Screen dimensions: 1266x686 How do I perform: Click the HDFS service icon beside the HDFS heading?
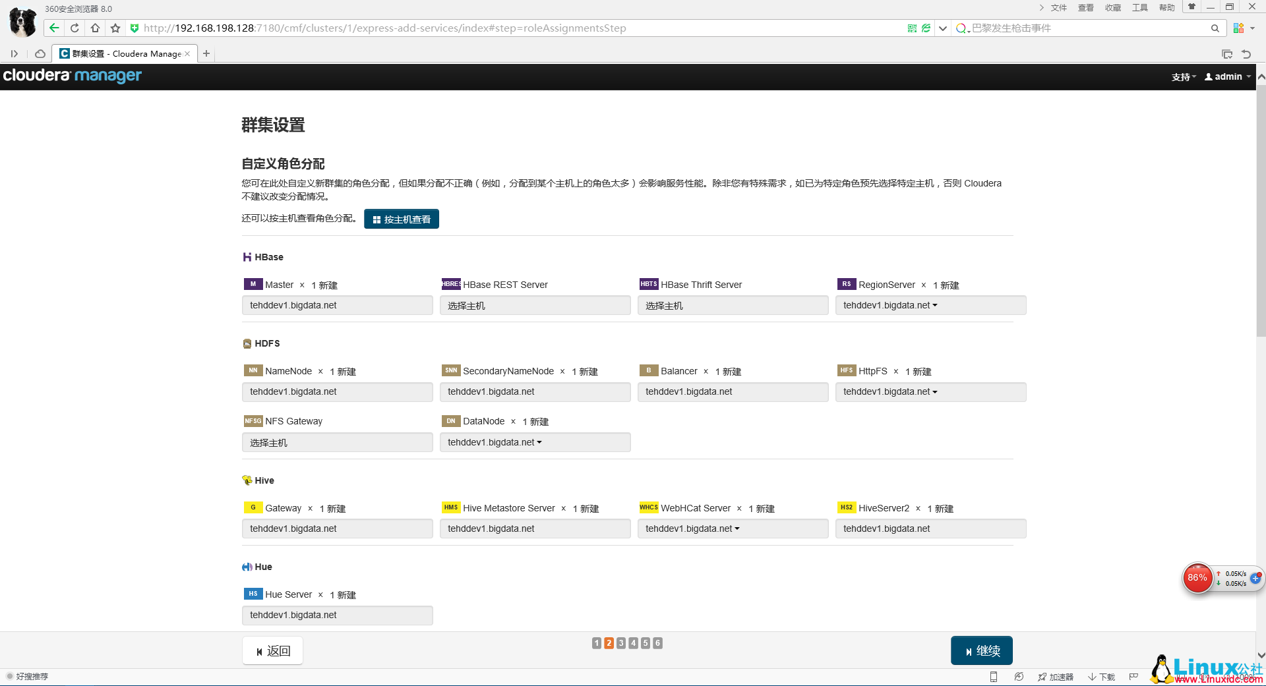247,343
